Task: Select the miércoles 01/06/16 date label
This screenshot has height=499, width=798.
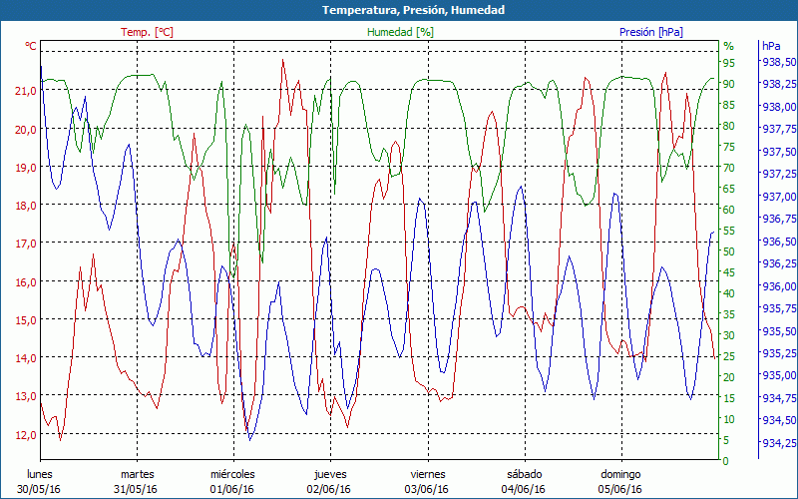Action: point(233,481)
